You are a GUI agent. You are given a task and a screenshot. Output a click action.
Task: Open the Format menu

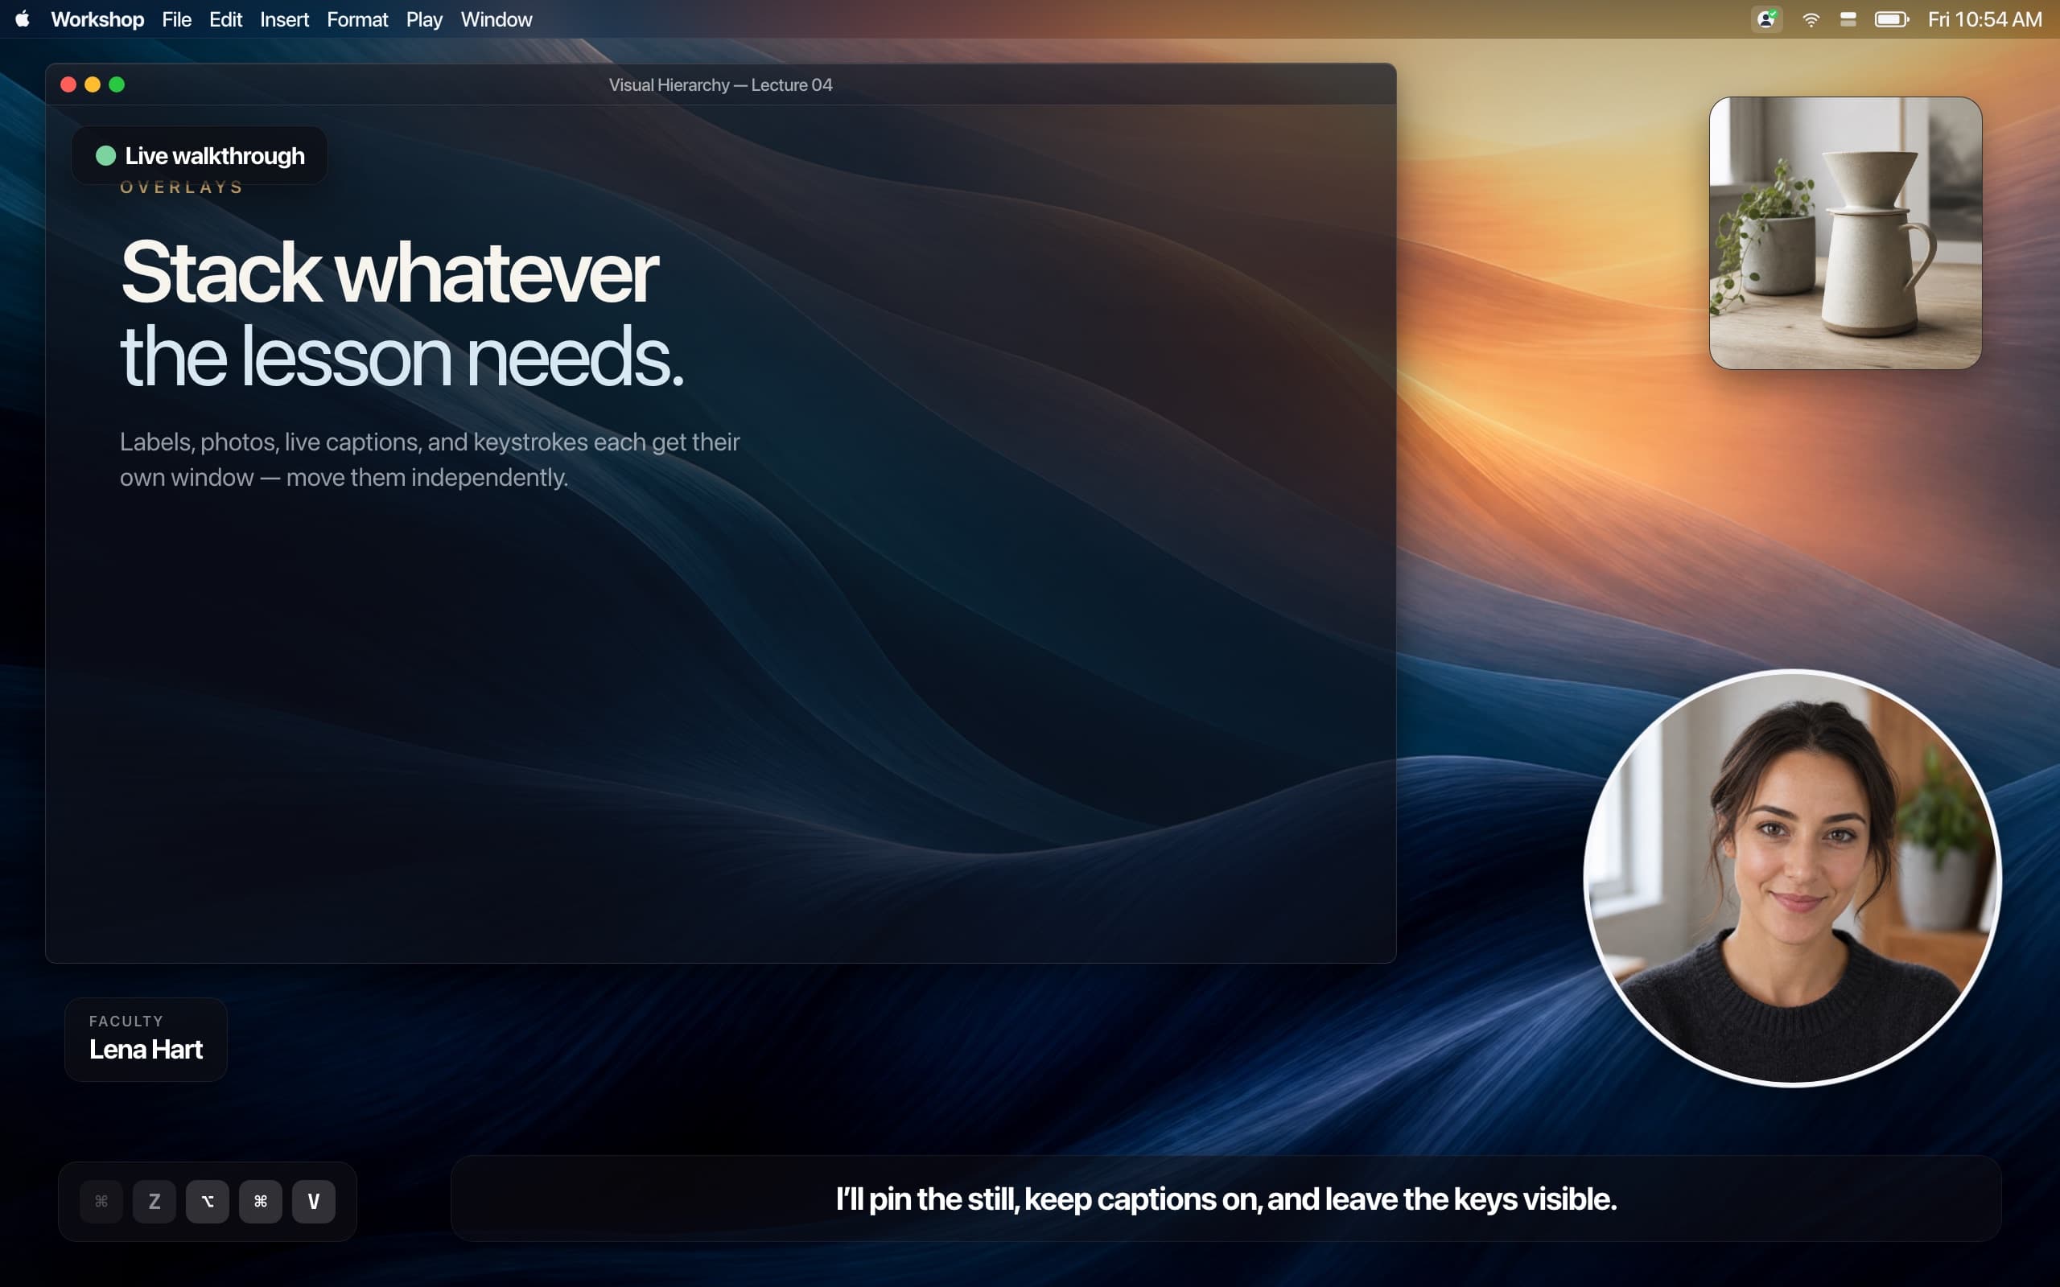pyautogui.click(x=356, y=19)
